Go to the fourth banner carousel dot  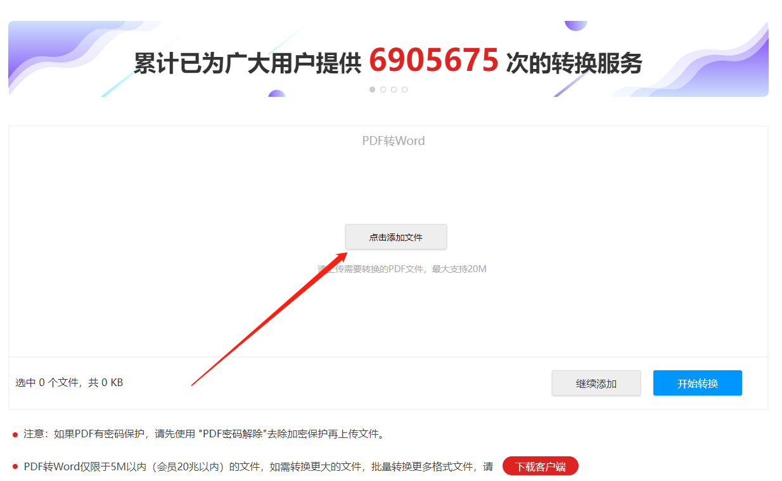click(x=404, y=89)
